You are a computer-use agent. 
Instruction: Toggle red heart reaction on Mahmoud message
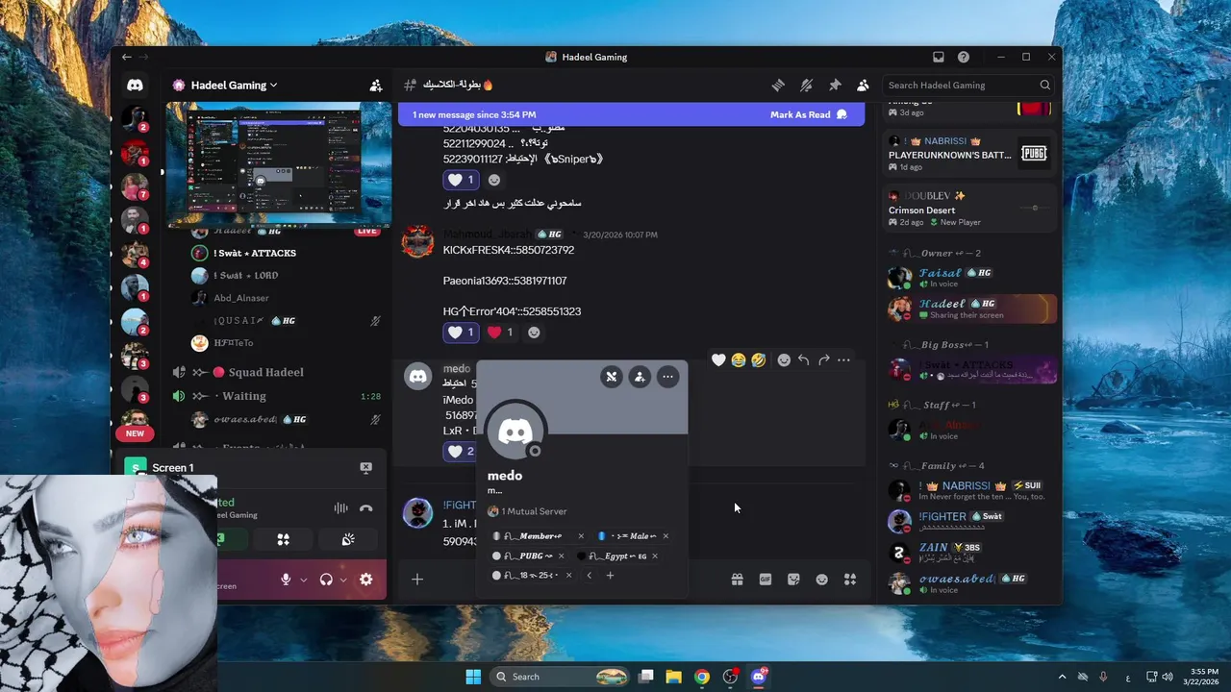[x=500, y=333]
